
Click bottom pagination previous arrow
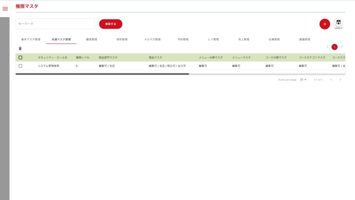click(x=331, y=80)
